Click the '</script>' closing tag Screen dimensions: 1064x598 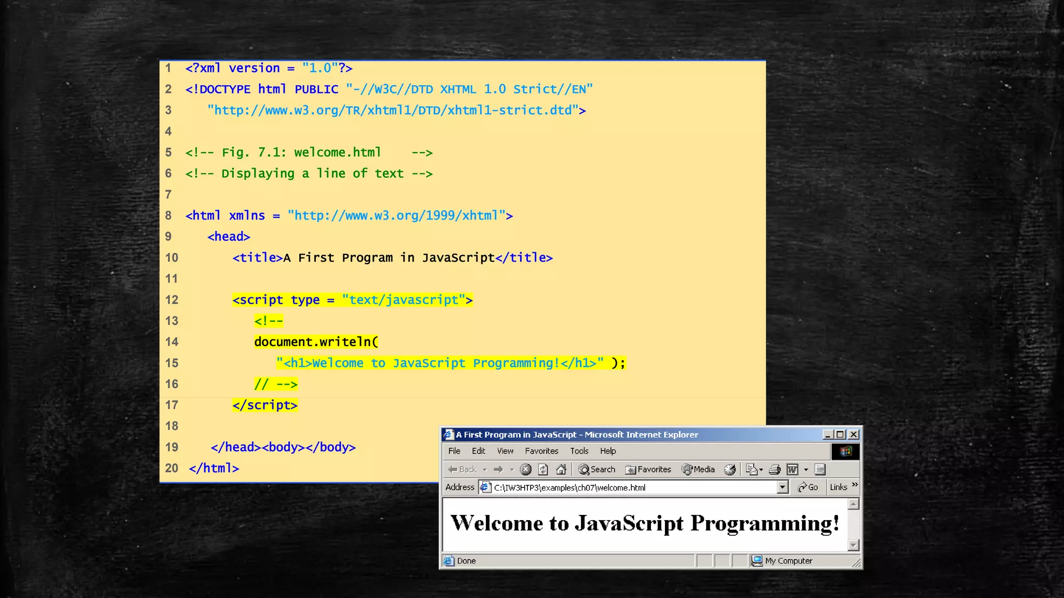coord(265,405)
